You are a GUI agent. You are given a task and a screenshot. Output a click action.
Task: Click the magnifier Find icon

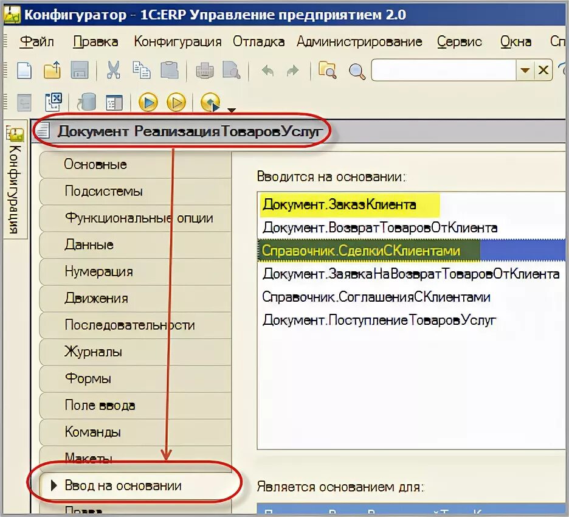357,71
